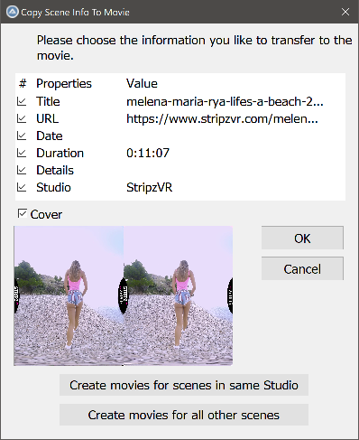359x440 pixels.
Task: Click the Duration property label
Action: tap(60, 153)
